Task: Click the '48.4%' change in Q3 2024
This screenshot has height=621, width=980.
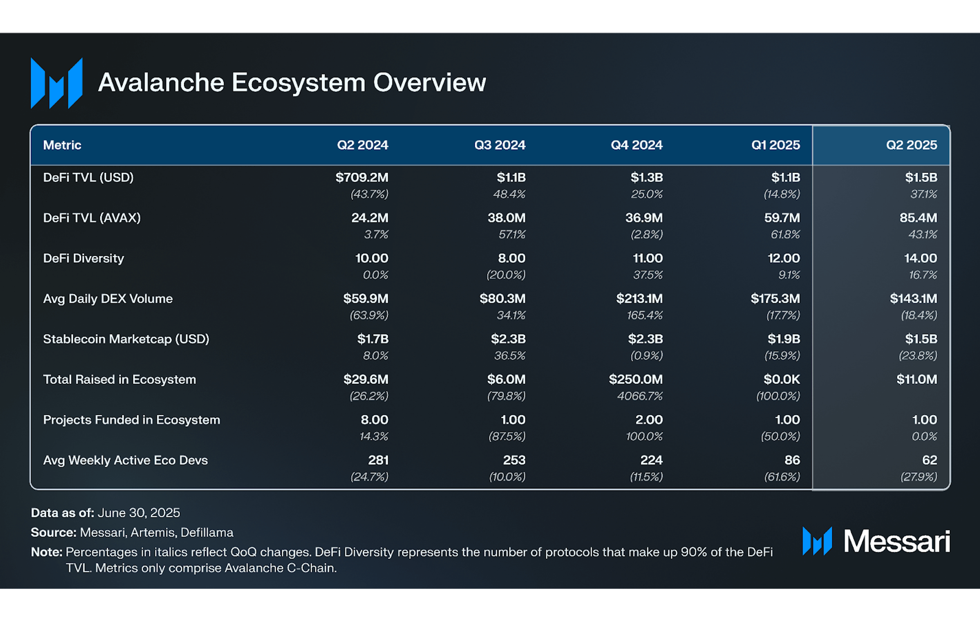Action: (x=509, y=194)
